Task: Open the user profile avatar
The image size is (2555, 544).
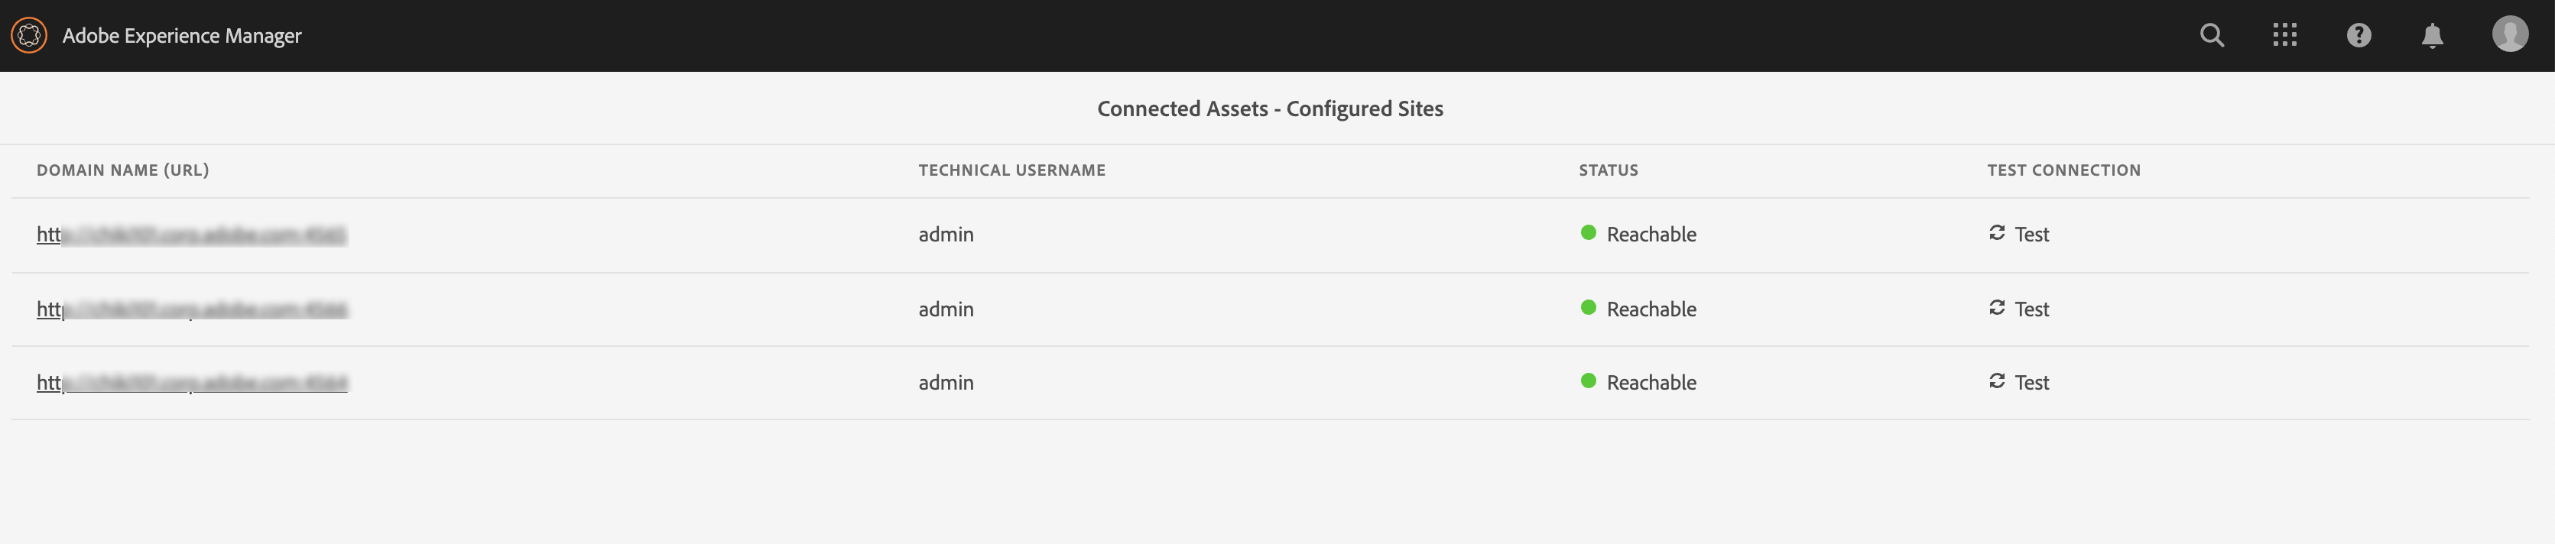Action: point(2509,34)
